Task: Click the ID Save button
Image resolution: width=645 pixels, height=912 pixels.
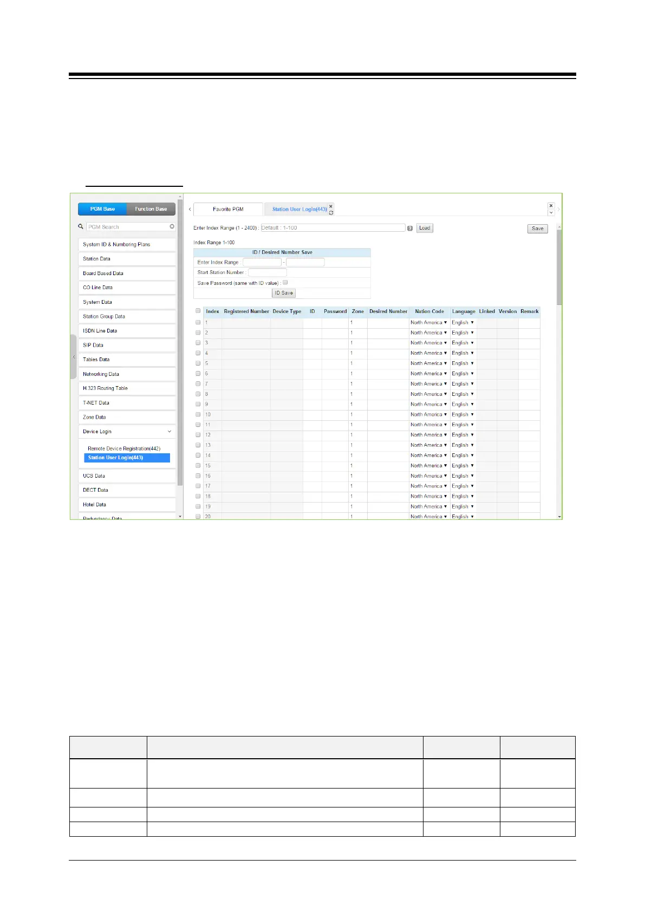Action: [284, 293]
